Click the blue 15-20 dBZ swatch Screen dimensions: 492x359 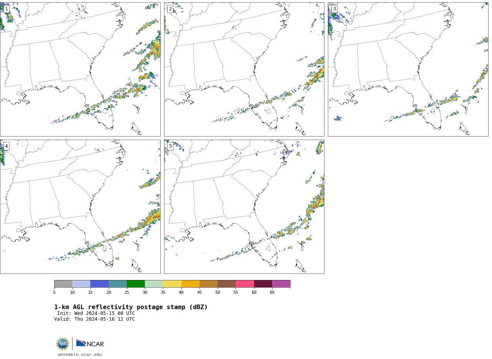coord(100,284)
